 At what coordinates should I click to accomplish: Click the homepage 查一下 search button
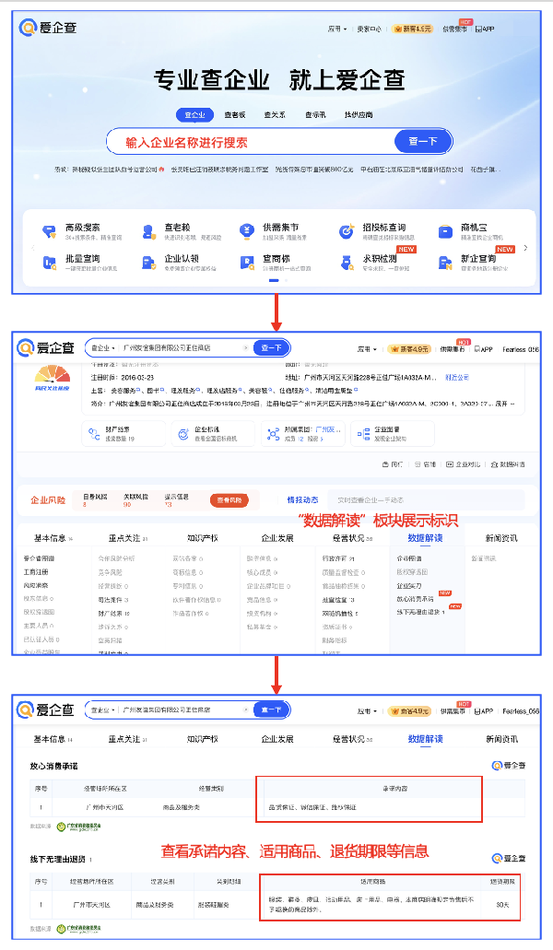tap(423, 141)
